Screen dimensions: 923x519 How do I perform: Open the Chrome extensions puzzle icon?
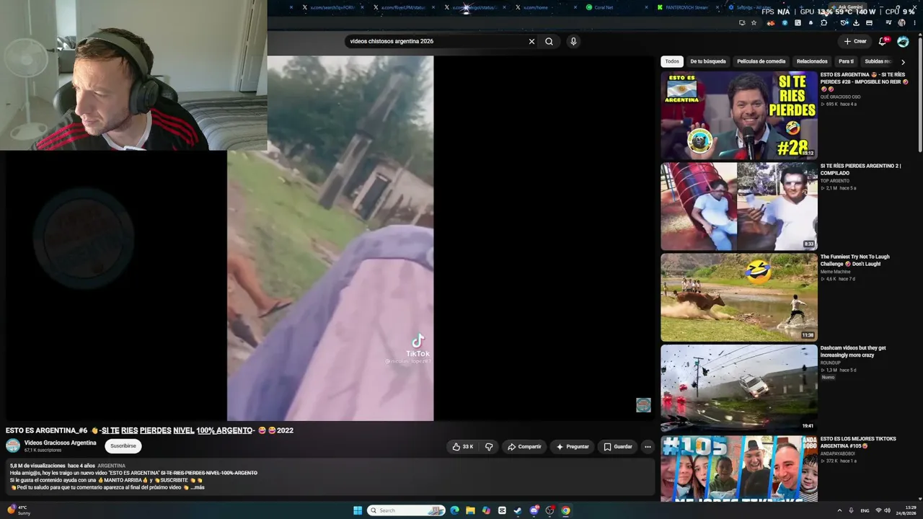click(x=824, y=23)
